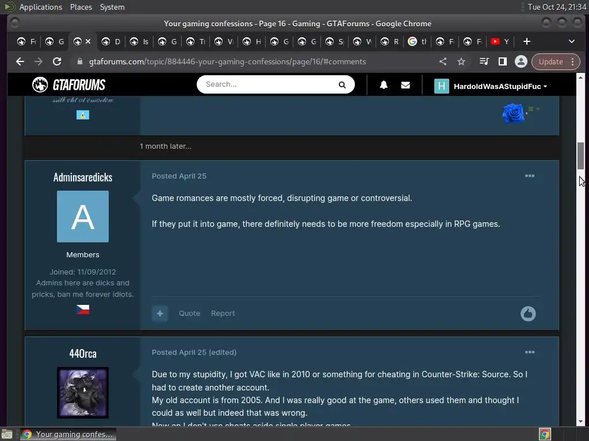Click Posted April 25 (edited) timestamp
The height and width of the screenshot is (441, 589).
194,352
